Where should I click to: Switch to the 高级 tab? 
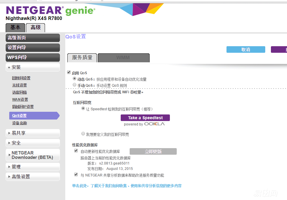(35, 28)
